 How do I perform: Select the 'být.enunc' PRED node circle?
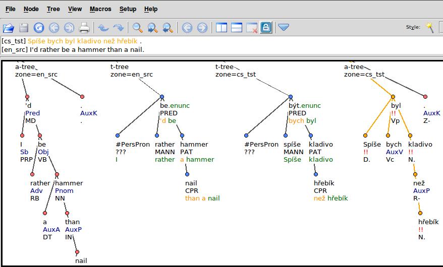coord(291,97)
